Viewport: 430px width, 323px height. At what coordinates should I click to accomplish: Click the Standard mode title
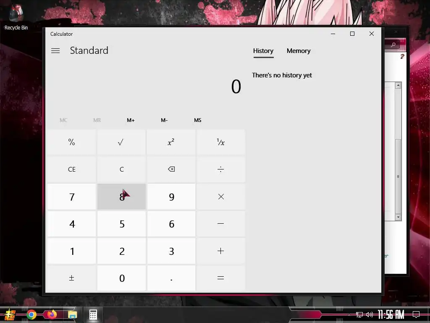89,50
